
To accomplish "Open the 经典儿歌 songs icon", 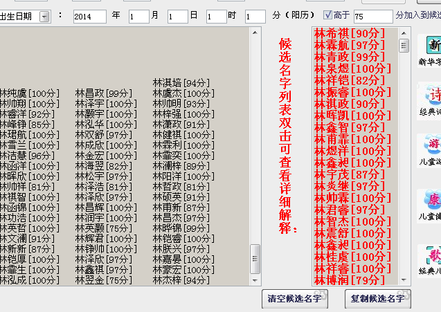I will click(433, 255).
